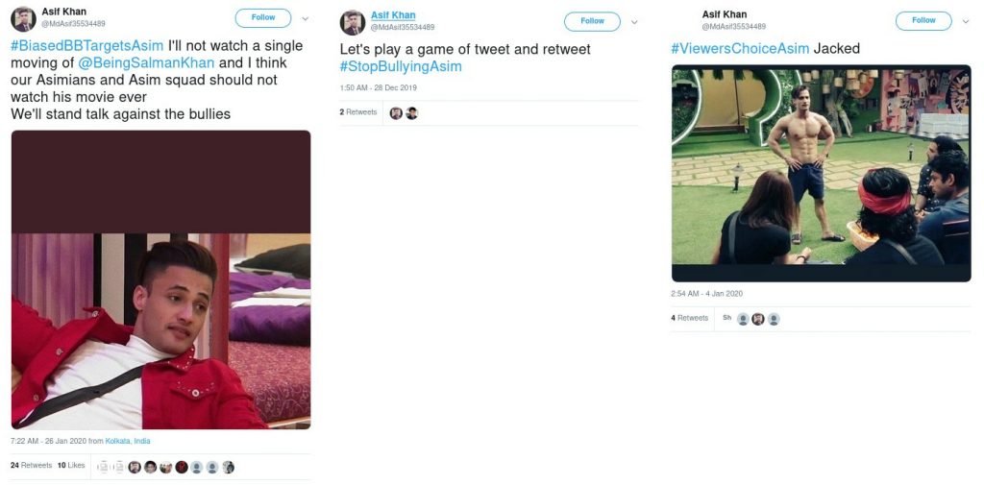Click last retweeter avatar under ViewersChoiceAsim tweet
984x485 pixels.
coord(774,319)
